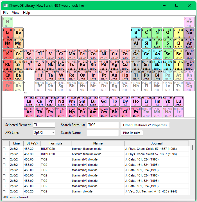This screenshot has width=197, height=202.
Task: Select the La lanthanum element tile
Action: pos(29,102)
